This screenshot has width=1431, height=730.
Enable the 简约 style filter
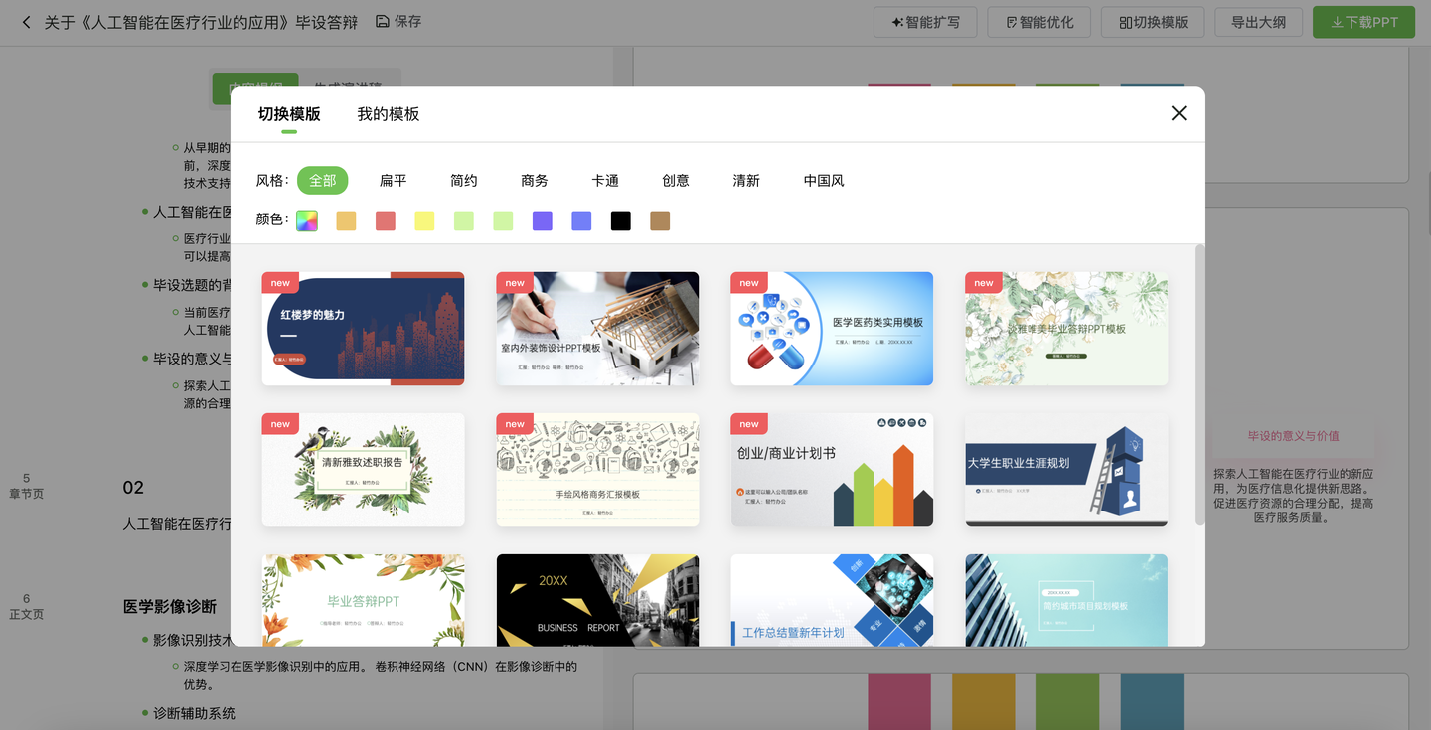click(463, 180)
